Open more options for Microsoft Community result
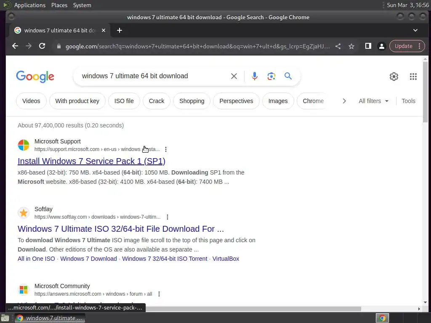This screenshot has height=323, width=431. tap(159, 294)
